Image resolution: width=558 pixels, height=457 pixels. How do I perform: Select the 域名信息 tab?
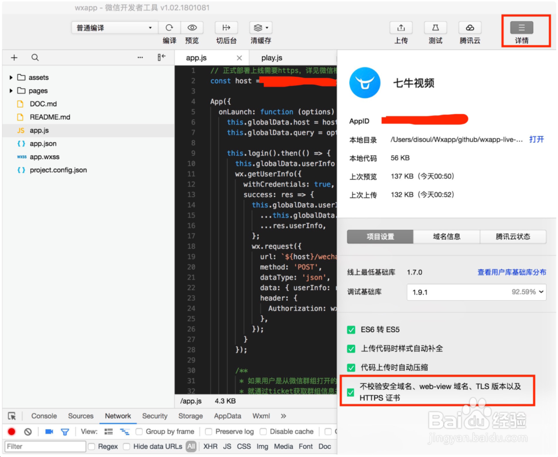pyautogui.click(x=446, y=237)
